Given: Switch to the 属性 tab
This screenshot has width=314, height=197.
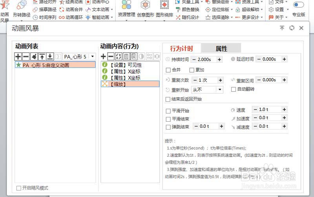Looking at the screenshot, I should pyautogui.click(x=221, y=48).
